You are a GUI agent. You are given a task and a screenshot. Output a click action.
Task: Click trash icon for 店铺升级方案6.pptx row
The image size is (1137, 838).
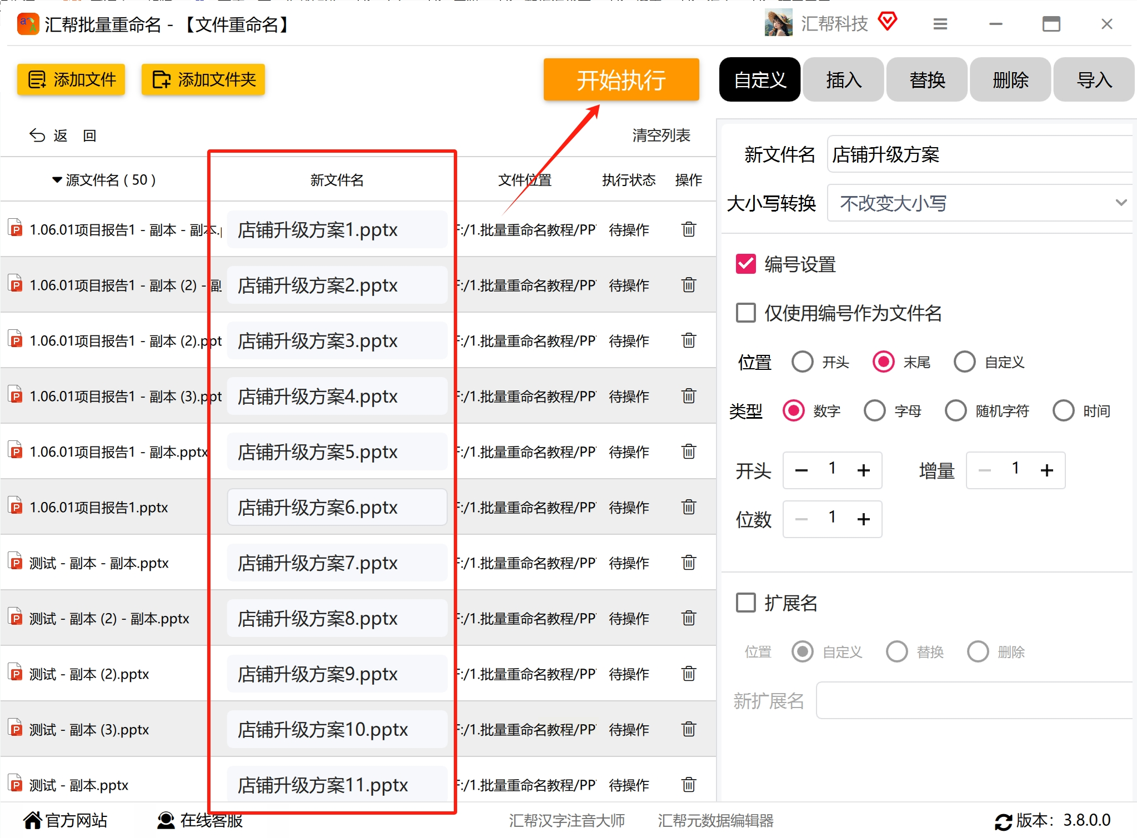pyautogui.click(x=688, y=507)
